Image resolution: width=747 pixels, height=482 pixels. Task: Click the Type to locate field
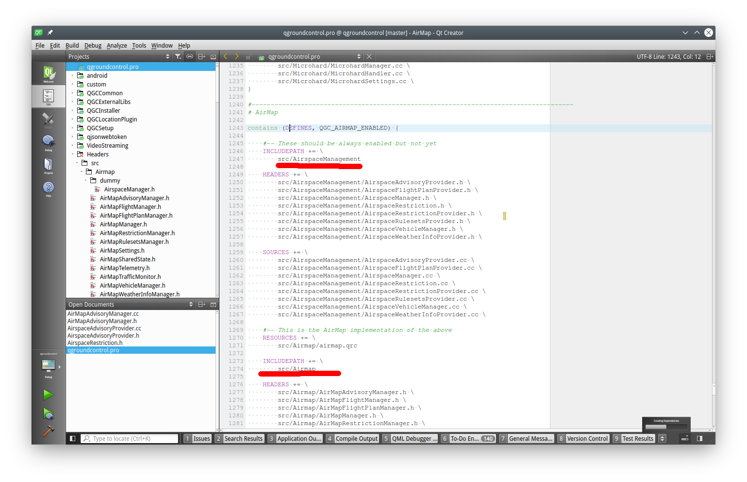[130, 439]
